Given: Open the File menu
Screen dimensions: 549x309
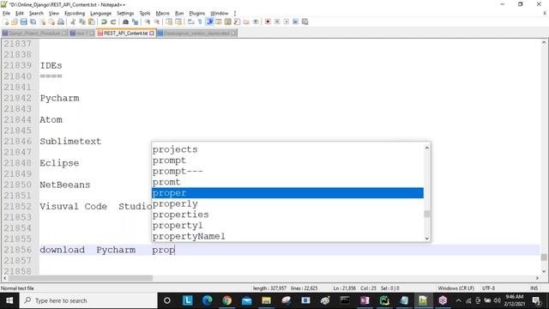Looking at the screenshot, I should click(6, 14).
